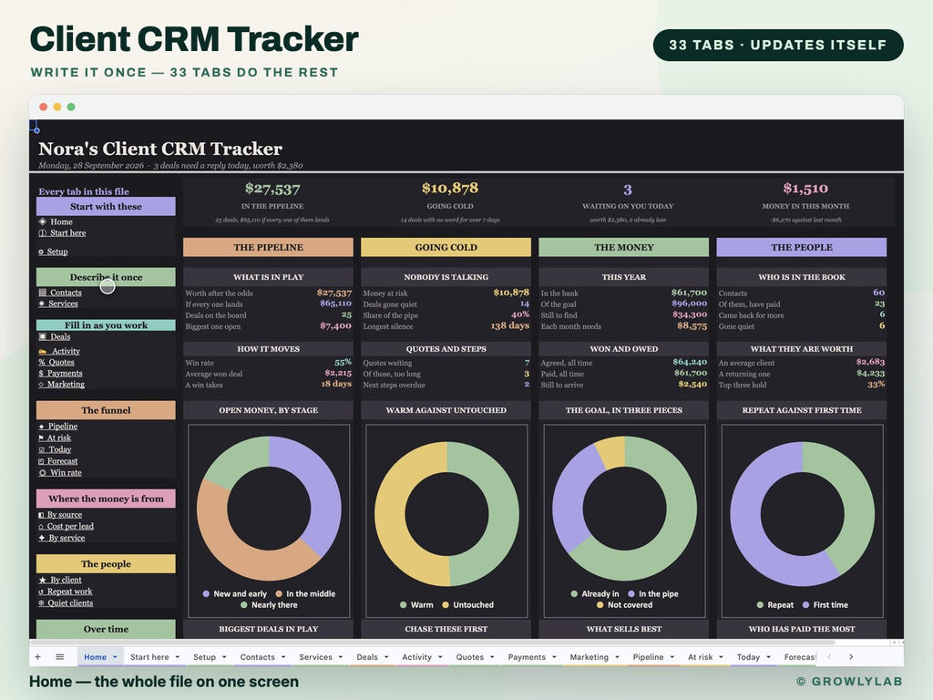Click the percent icon beside Quotes
This screenshot has height=700, width=933.
click(42, 362)
